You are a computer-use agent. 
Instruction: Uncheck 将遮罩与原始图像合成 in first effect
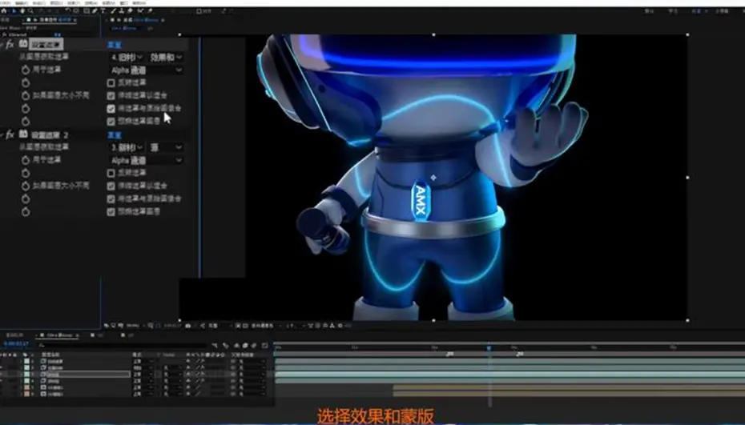[111, 109]
